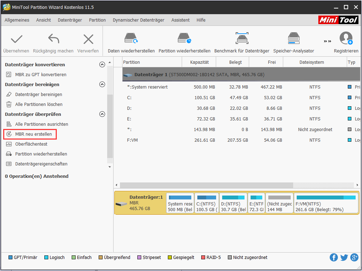Image resolution: width=362 pixels, height=271 pixels.
Task: Open Datenträgereigenschaften
Action: tap(41, 164)
